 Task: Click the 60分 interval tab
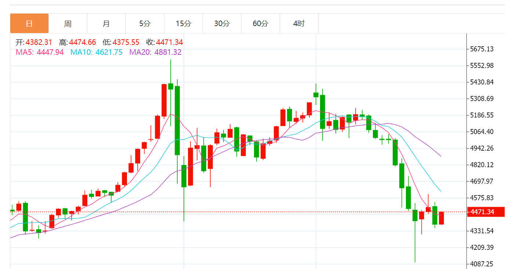pos(261,24)
